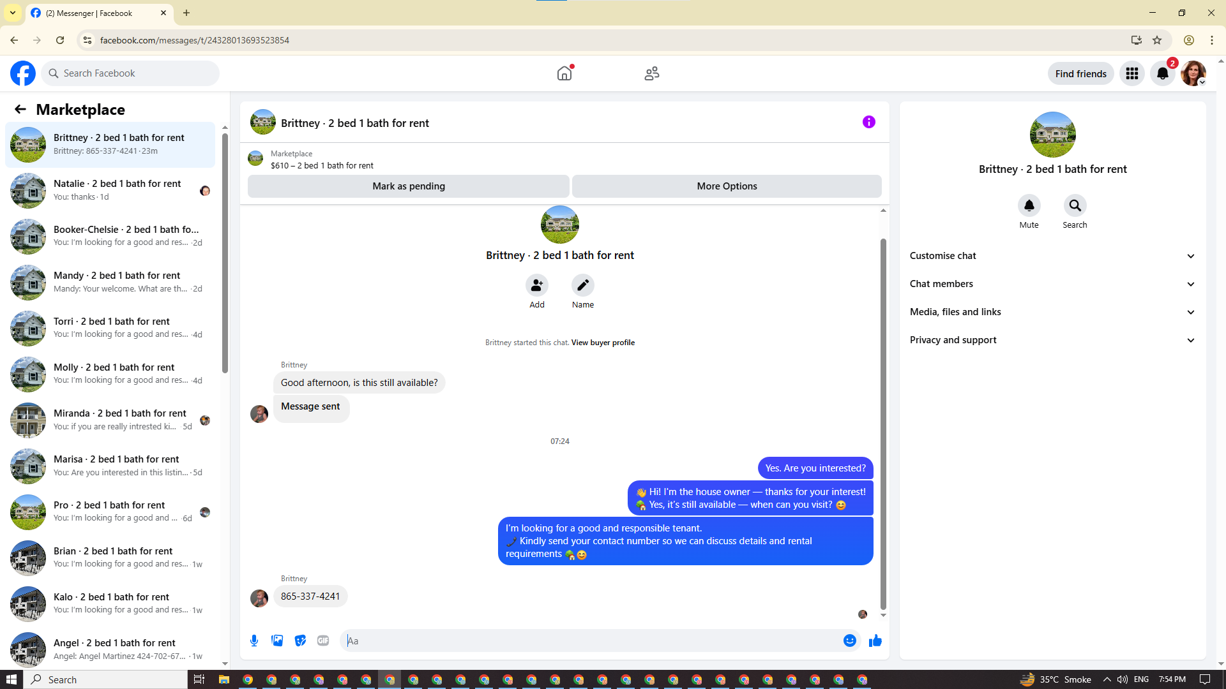Open the Miranda rental conversation

(110, 420)
